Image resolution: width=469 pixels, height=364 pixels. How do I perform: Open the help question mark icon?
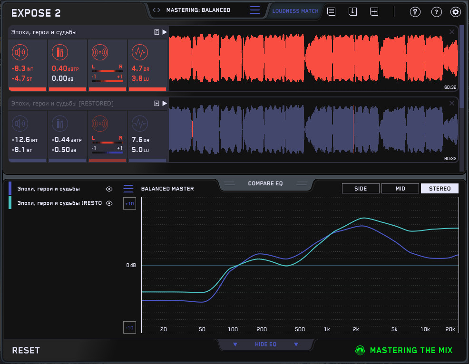(436, 12)
